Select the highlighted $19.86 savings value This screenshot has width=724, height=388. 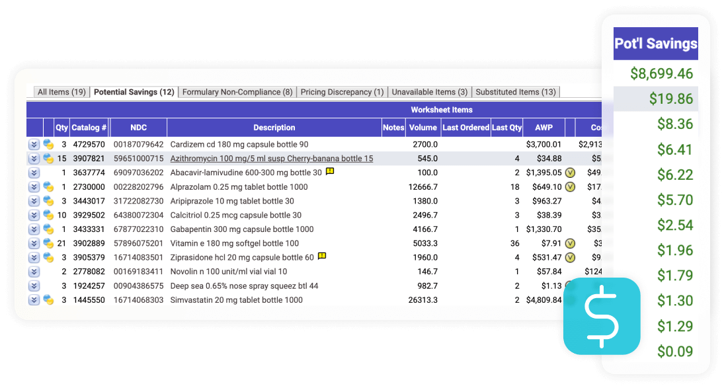[x=671, y=98]
